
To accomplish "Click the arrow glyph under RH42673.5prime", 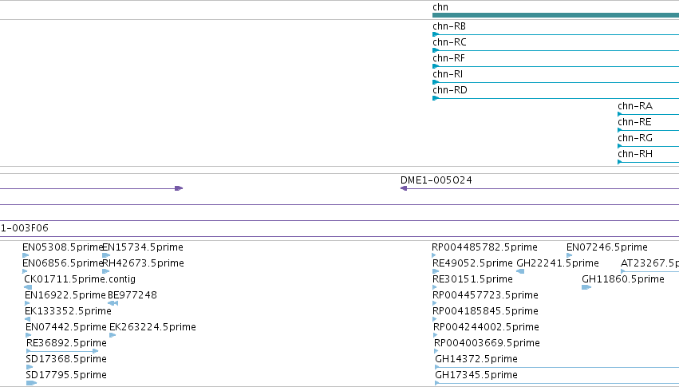I will pos(105,271).
